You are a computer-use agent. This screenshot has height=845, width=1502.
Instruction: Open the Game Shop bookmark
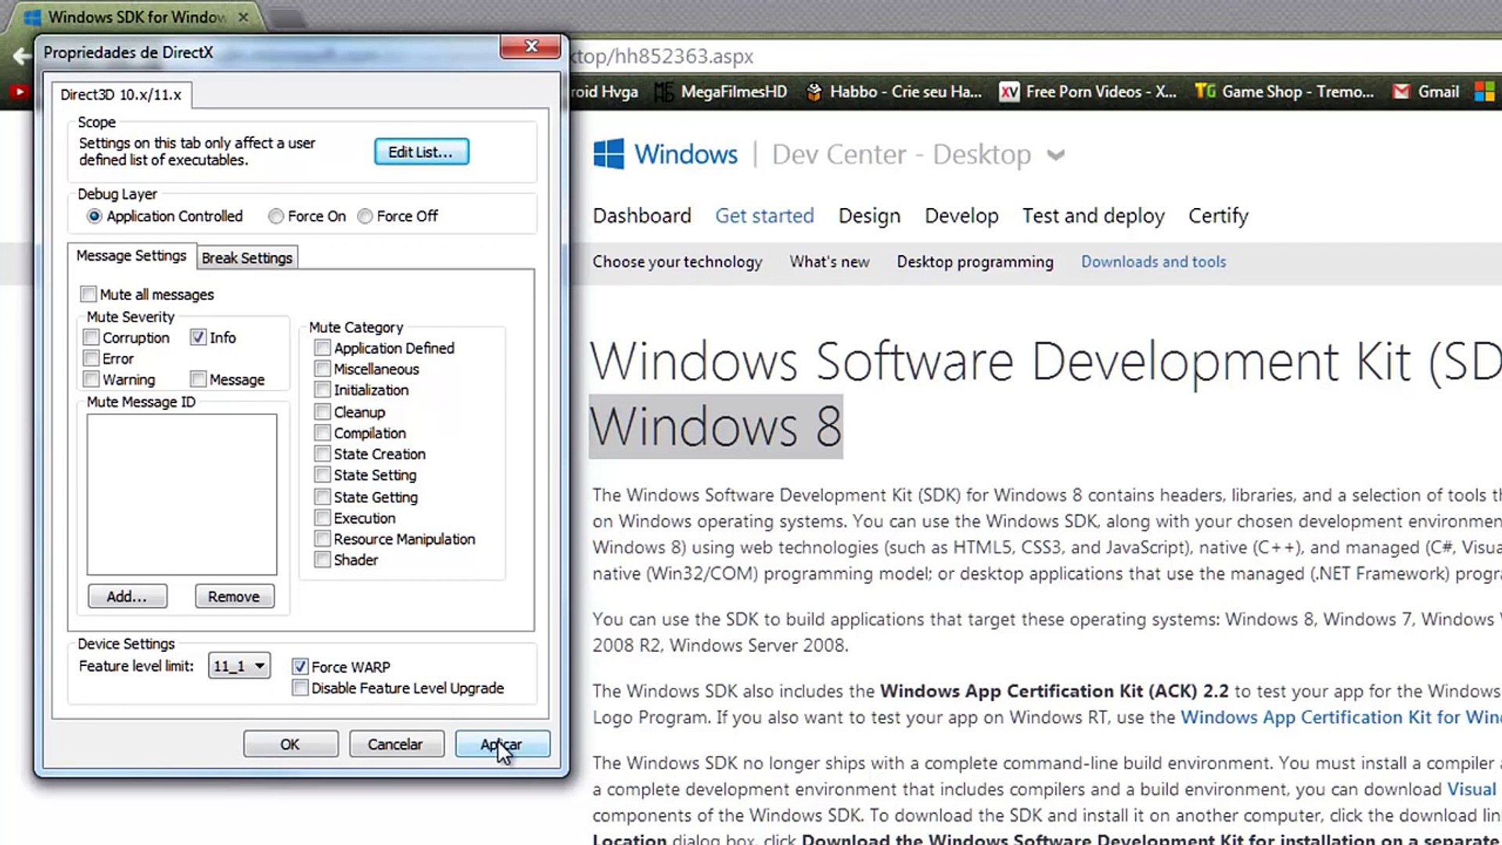click(1285, 92)
